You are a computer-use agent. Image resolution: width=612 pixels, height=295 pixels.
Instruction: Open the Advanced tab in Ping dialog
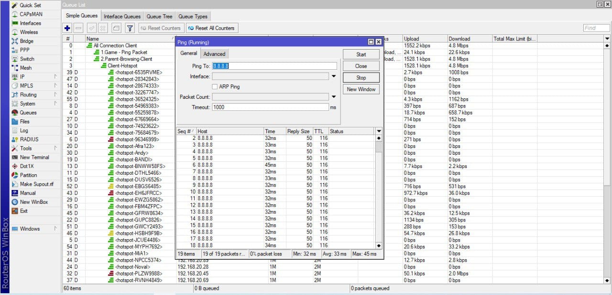[x=214, y=54]
